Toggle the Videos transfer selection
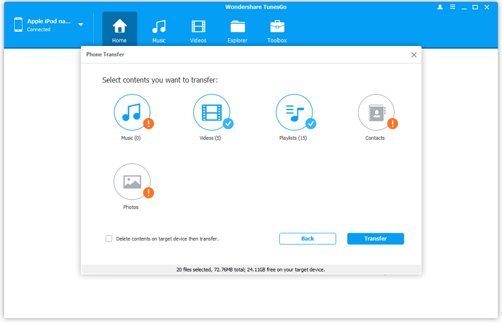The width and height of the screenshot is (502, 324). (211, 113)
